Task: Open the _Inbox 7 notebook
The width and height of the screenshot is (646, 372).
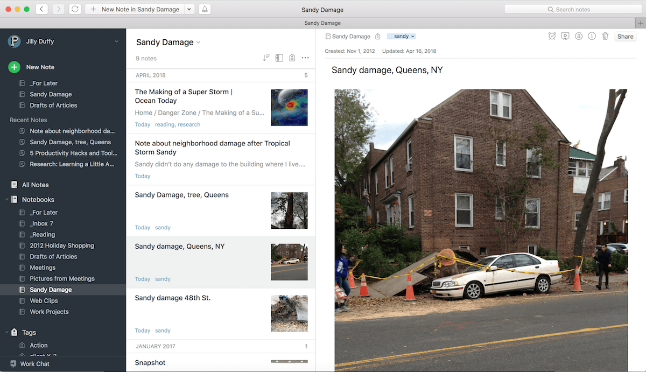Action: [41, 223]
